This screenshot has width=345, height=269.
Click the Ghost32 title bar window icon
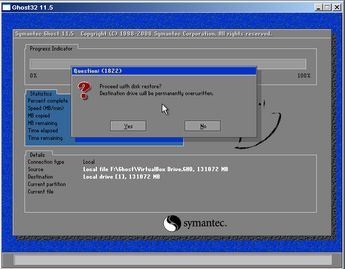point(6,7)
